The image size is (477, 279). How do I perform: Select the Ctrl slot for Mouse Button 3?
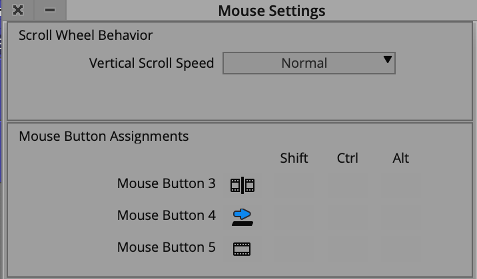347,185
